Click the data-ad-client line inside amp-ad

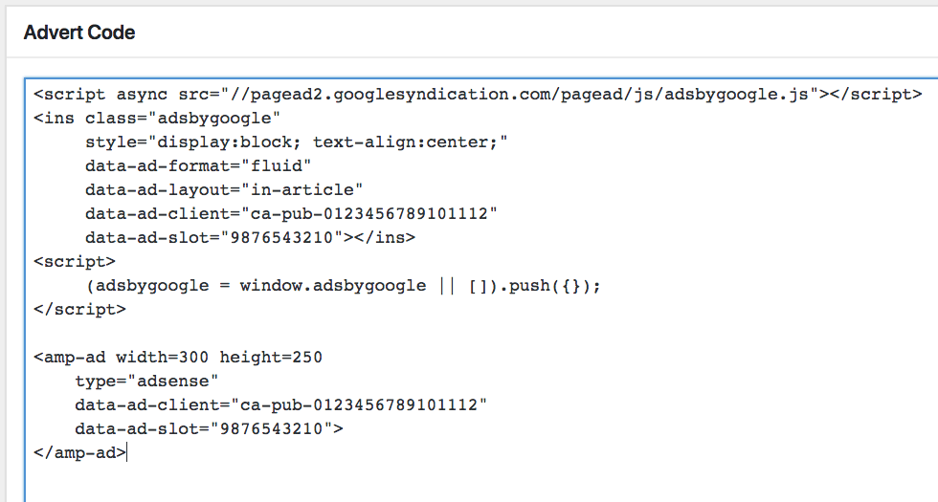pos(280,405)
